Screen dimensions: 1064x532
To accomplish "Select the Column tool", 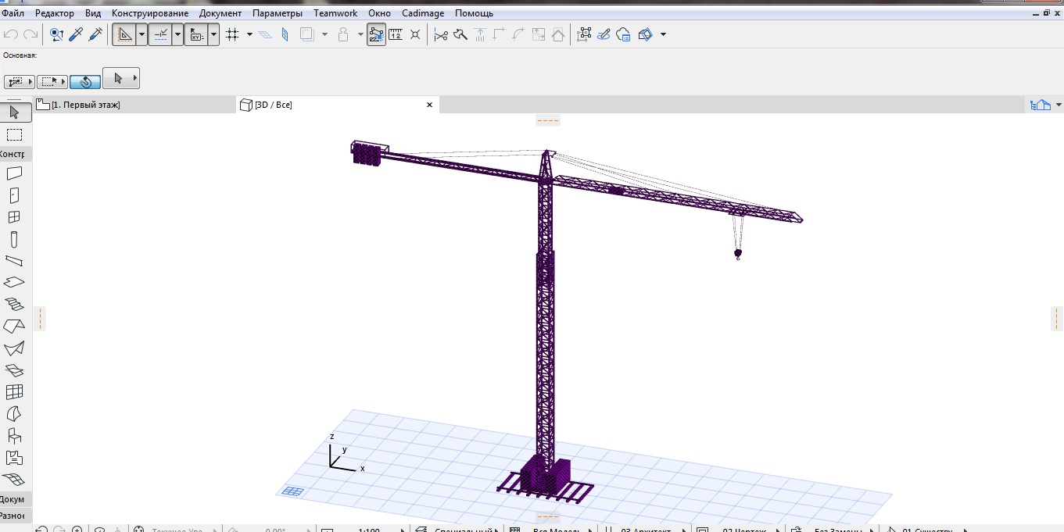I will pyautogui.click(x=14, y=239).
